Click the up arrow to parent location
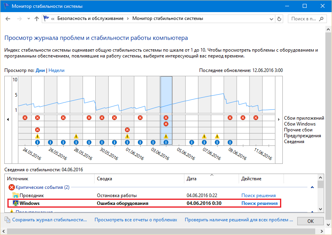Viewport: 332px width, 235px height. point(36,19)
